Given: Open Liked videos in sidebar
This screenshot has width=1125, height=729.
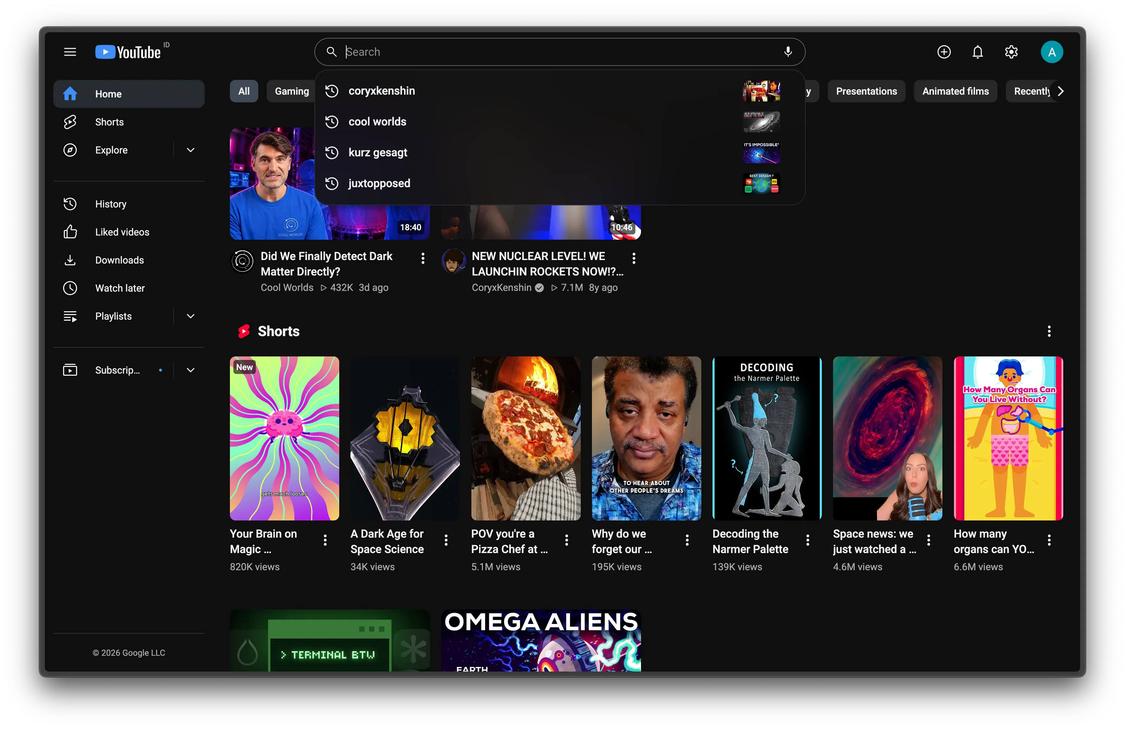Looking at the screenshot, I should coord(129,232).
